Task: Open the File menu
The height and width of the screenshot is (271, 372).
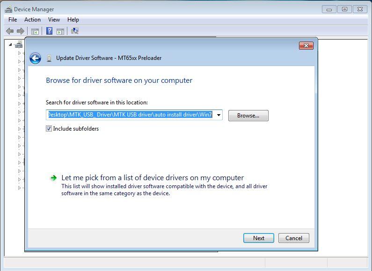Action: (13, 20)
